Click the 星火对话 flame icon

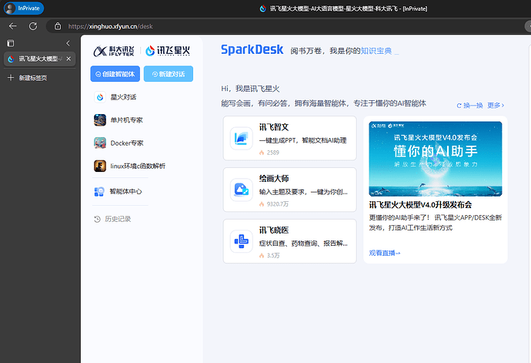point(100,97)
